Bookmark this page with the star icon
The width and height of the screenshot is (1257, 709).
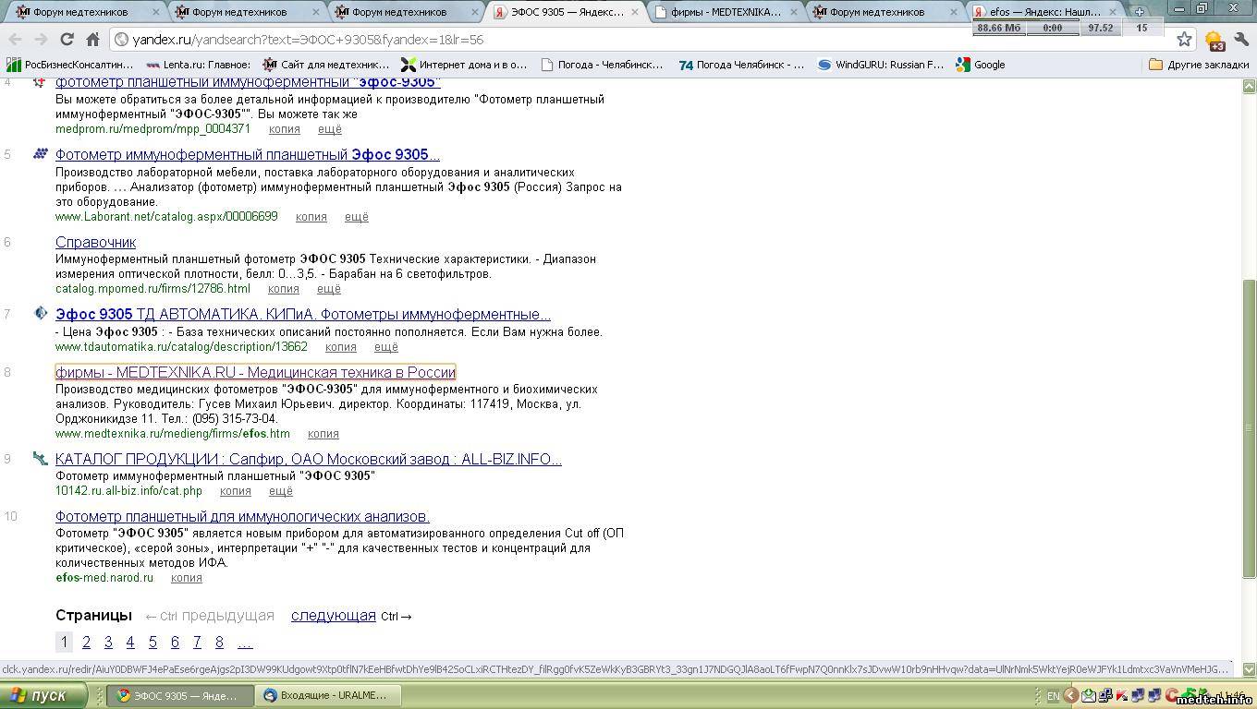(x=1184, y=40)
